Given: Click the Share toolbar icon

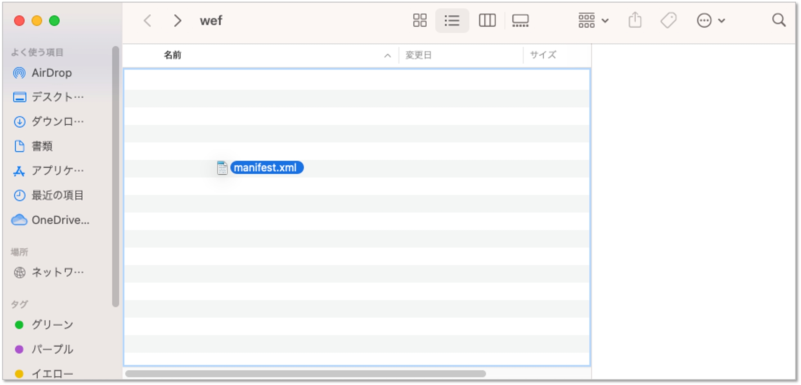Looking at the screenshot, I should (634, 20).
